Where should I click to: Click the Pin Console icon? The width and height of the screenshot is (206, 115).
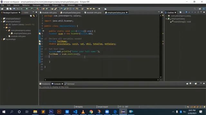187,84
